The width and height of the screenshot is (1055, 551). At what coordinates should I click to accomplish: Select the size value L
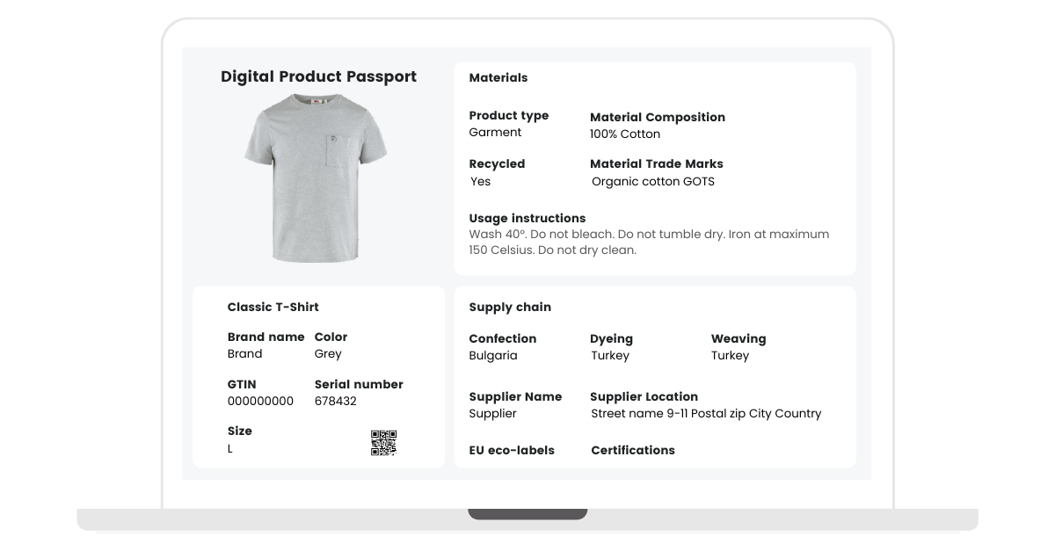(x=230, y=449)
